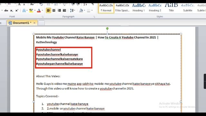
Task: Start a numbered list
Action: click(x=56, y=5)
